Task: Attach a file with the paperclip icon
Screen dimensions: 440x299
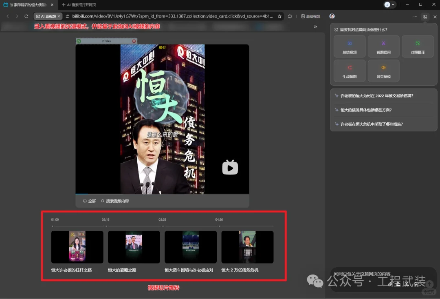Action: pos(390,284)
